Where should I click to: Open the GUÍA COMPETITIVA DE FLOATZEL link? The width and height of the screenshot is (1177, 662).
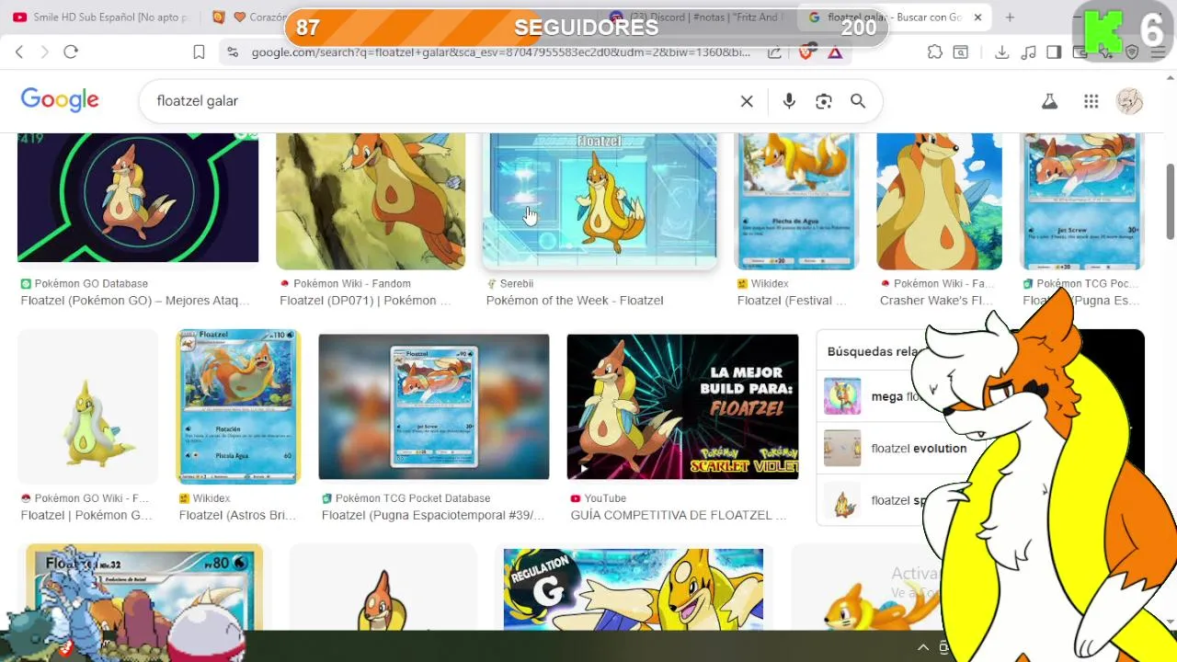[679, 515]
